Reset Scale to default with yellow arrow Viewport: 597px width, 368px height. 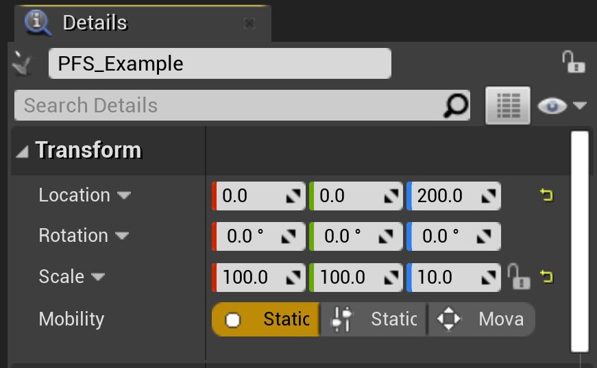pyautogui.click(x=546, y=277)
